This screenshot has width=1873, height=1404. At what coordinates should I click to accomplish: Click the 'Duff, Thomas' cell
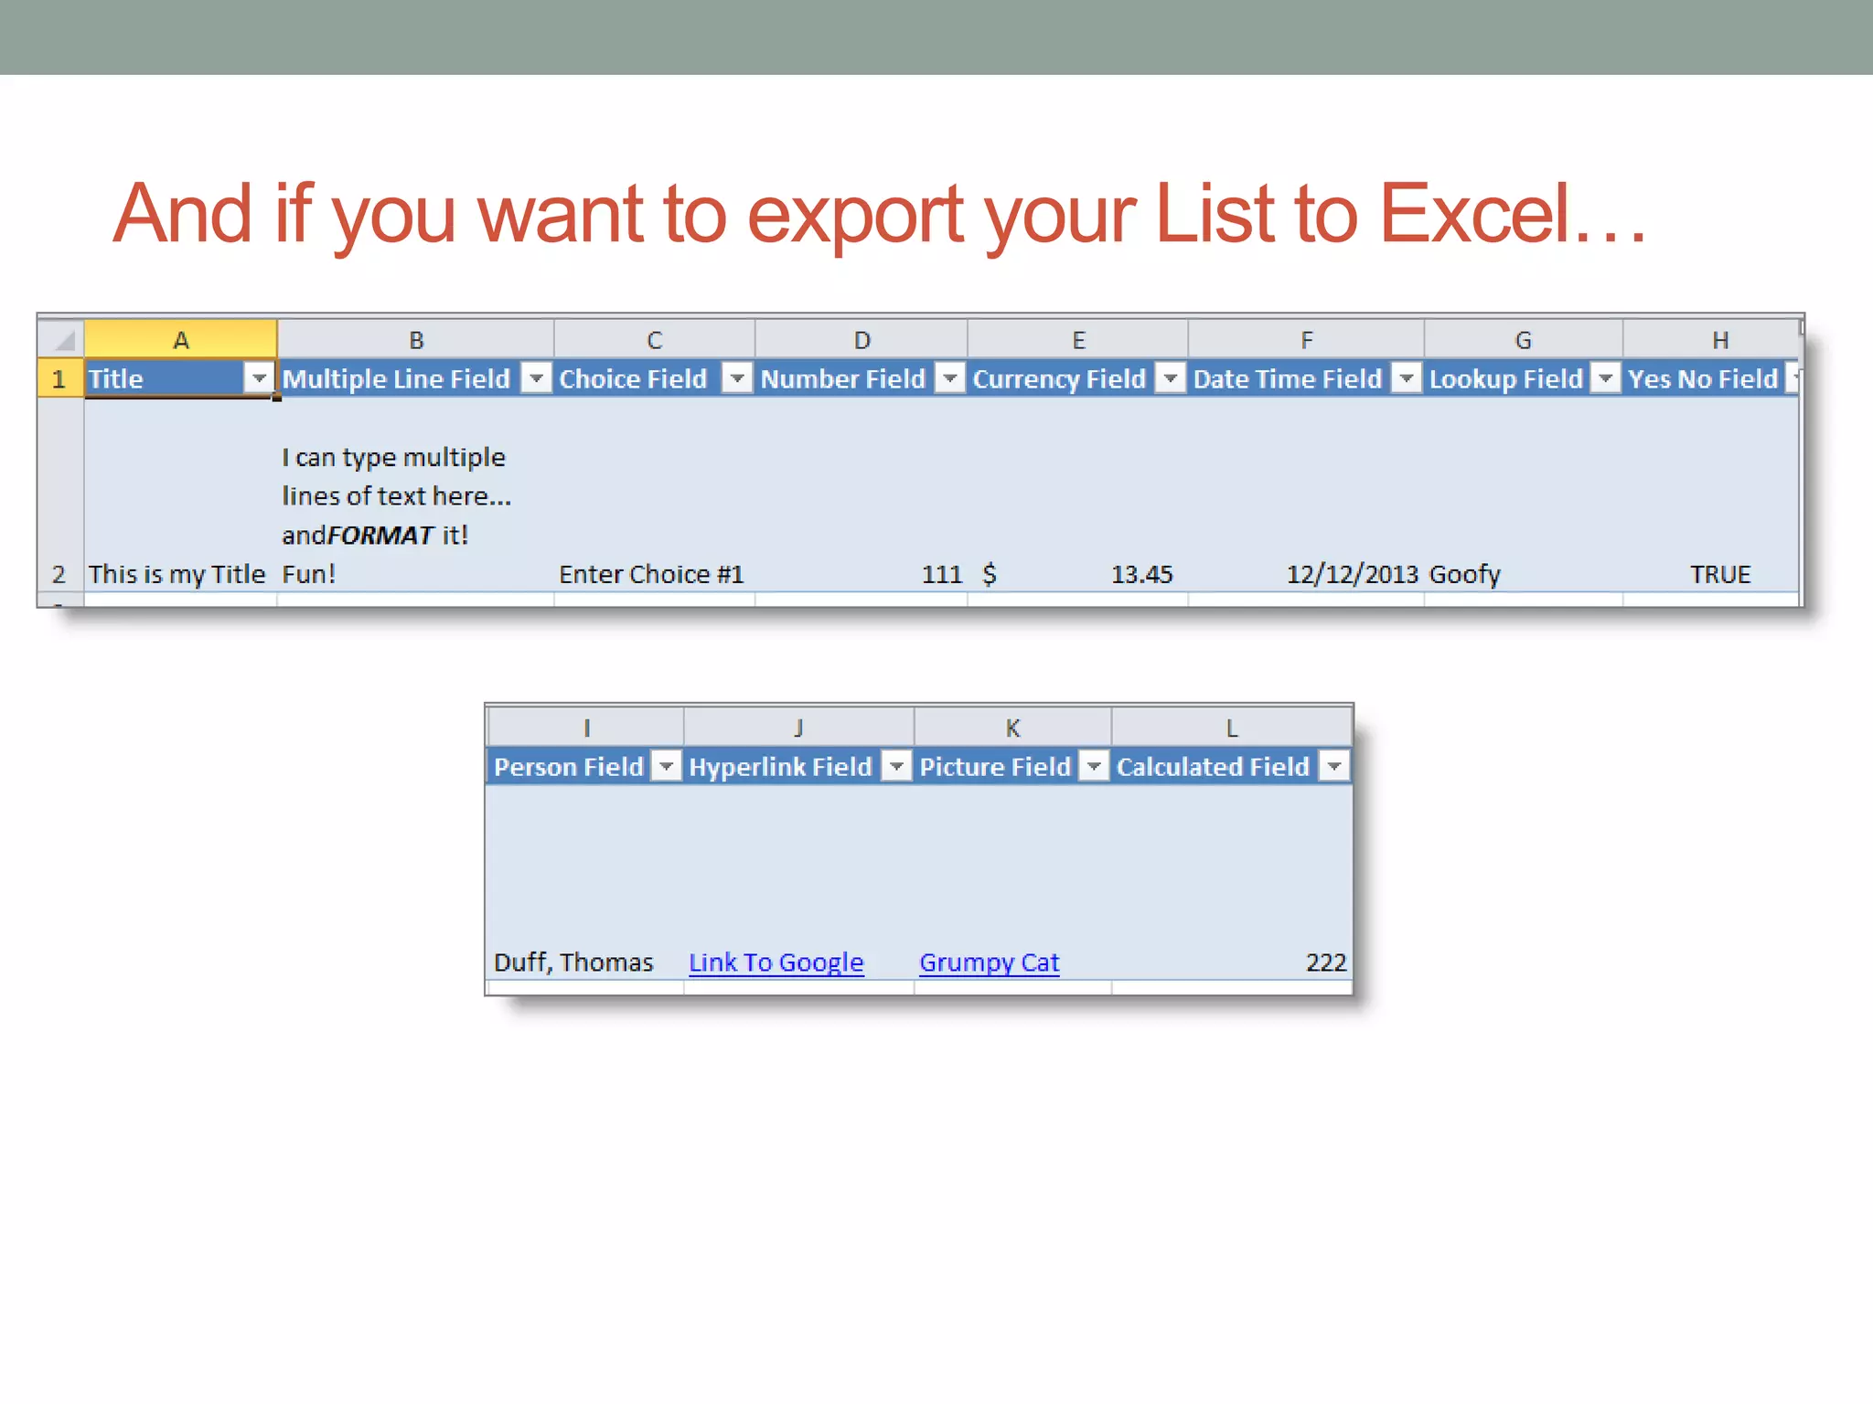586,882
